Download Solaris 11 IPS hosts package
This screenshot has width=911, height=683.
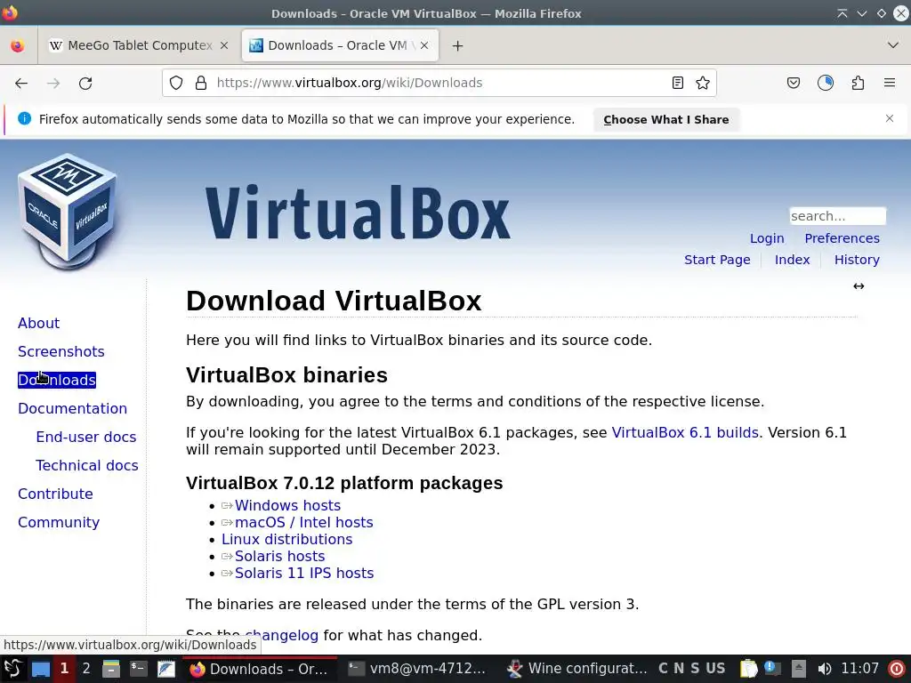pyautogui.click(x=304, y=573)
